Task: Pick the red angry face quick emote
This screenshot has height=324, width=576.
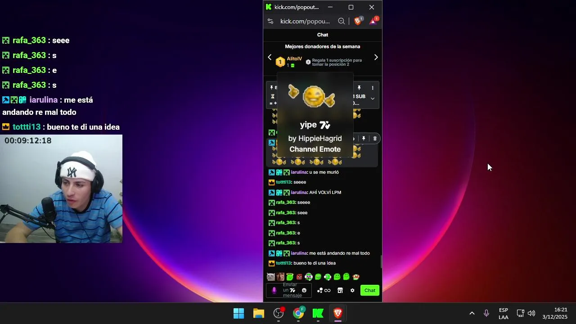Action: click(x=299, y=277)
